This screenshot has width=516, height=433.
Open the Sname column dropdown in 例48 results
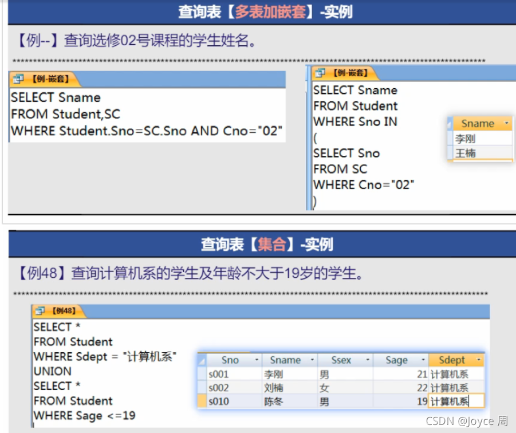click(312, 360)
